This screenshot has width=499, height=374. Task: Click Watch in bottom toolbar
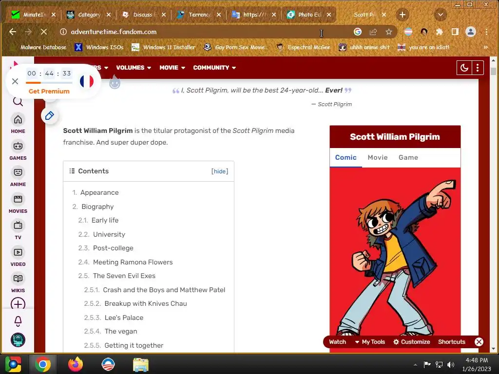(x=337, y=342)
